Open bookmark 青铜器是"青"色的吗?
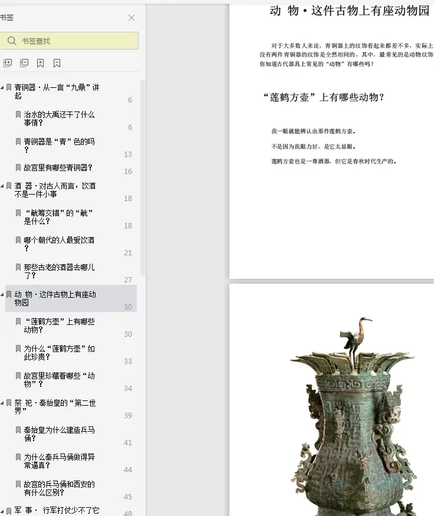The width and height of the screenshot is (434, 516). (x=59, y=146)
